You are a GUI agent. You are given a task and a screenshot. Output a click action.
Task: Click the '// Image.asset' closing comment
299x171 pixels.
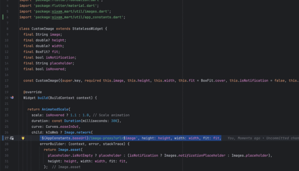coord(66,167)
